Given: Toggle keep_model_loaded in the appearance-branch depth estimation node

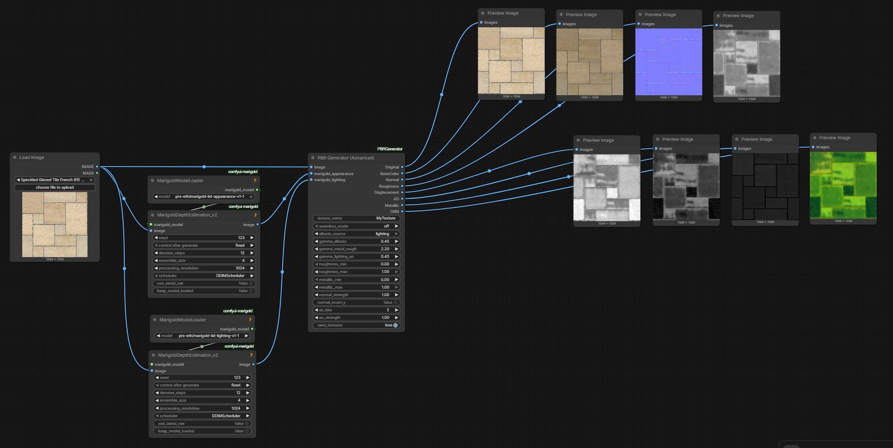Looking at the screenshot, I should 251,291.
